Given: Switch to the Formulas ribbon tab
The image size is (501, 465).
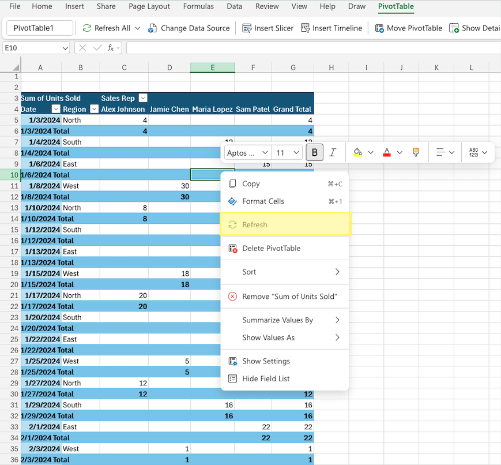Looking at the screenshot, I should [198, 7].
